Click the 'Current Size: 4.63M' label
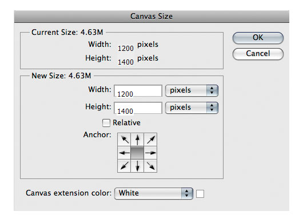Screen dimensions: 303x223 coord(67,32)
